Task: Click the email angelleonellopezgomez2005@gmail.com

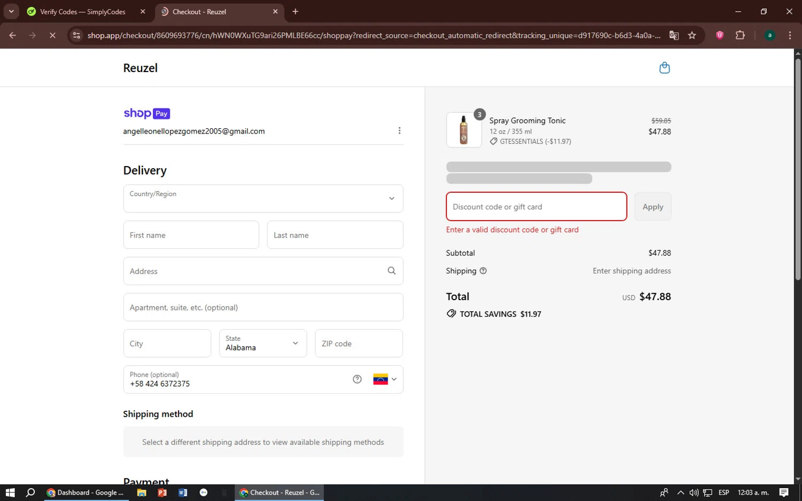Action: [194, 131]
